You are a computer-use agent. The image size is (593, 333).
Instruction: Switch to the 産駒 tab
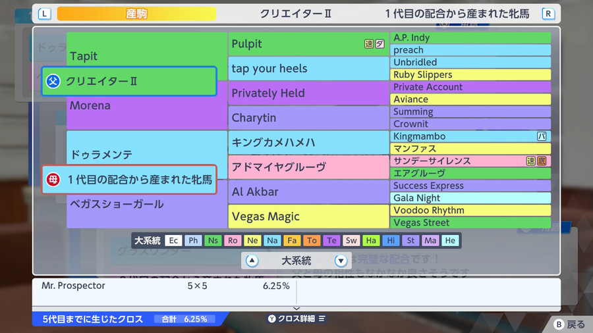pos(136,14)
